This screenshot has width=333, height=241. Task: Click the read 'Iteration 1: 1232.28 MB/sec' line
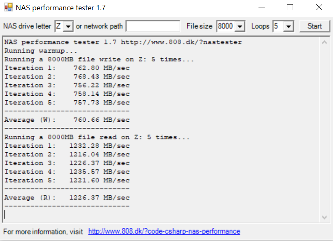67,146
